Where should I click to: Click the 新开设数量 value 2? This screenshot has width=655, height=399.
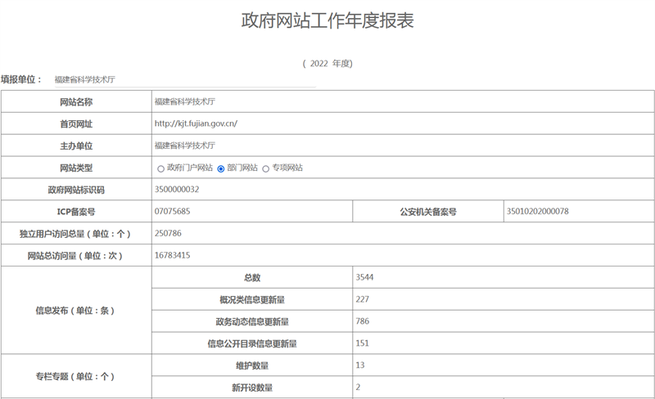point(359,387)
